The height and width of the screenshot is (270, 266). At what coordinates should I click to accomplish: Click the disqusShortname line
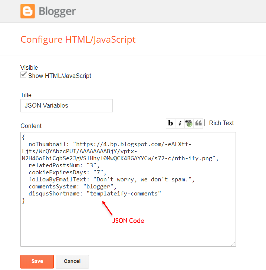point(95,194)
